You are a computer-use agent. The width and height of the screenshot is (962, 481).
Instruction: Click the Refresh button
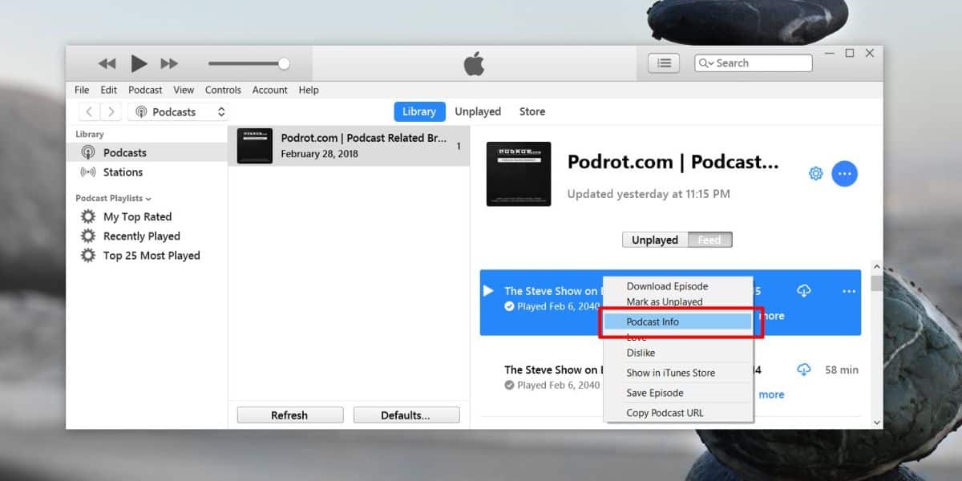[x=289, y=415]
